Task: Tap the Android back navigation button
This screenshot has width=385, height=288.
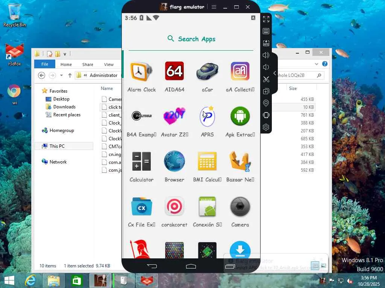Action: 152,266
